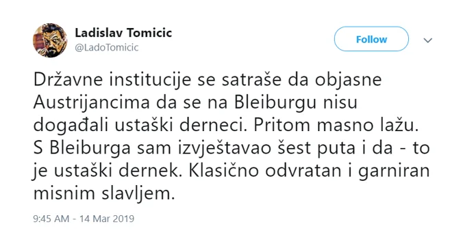Open the display name Ladislav Tomicic
Screen dimensions: 463x252
click(x=123, y=33)
